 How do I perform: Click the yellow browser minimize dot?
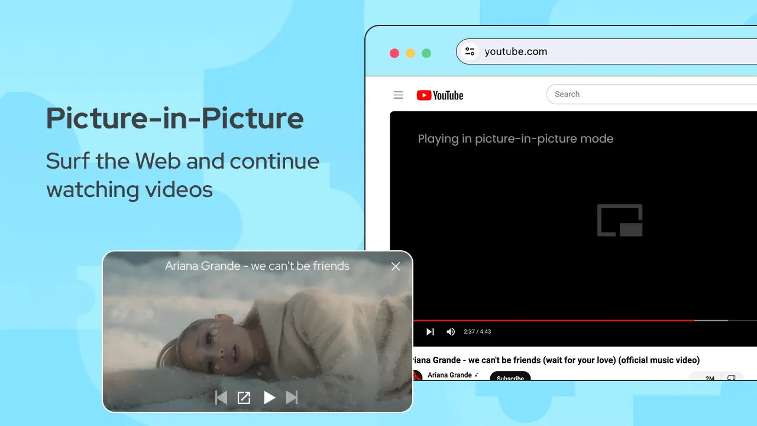click(410, 53)
